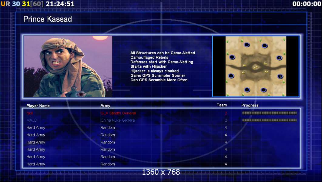The height and width of the screenshot is (182, 322).
Task: Click the 'Team' column header
Action: coord(222,105)
